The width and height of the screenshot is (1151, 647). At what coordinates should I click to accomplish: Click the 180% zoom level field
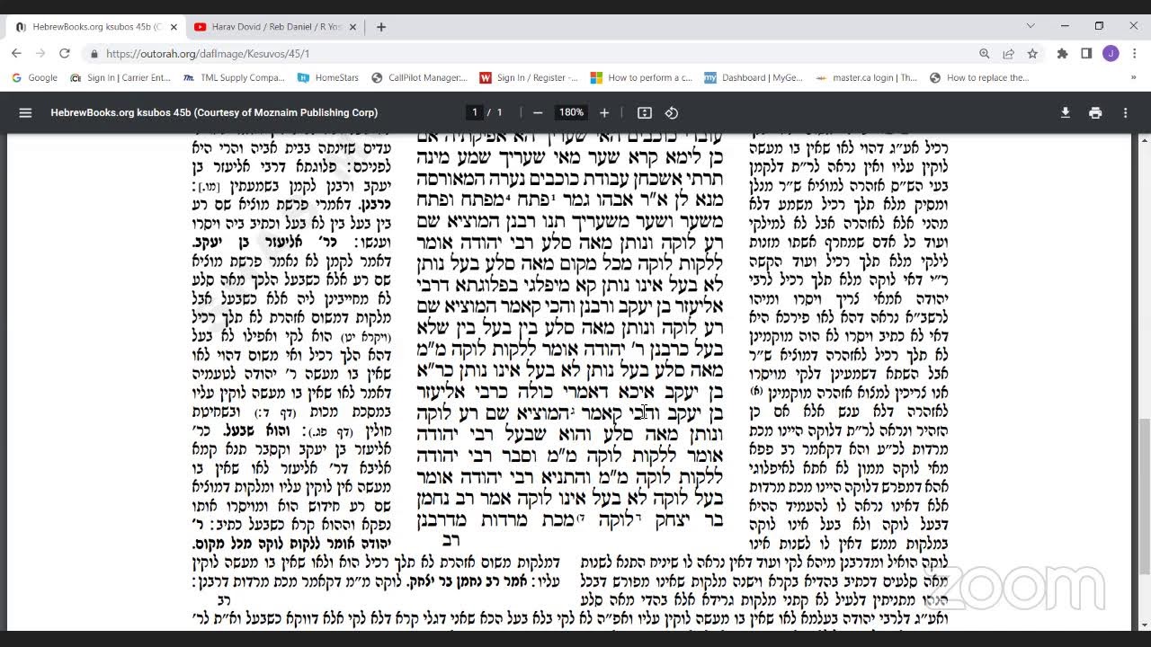[571, 112]
